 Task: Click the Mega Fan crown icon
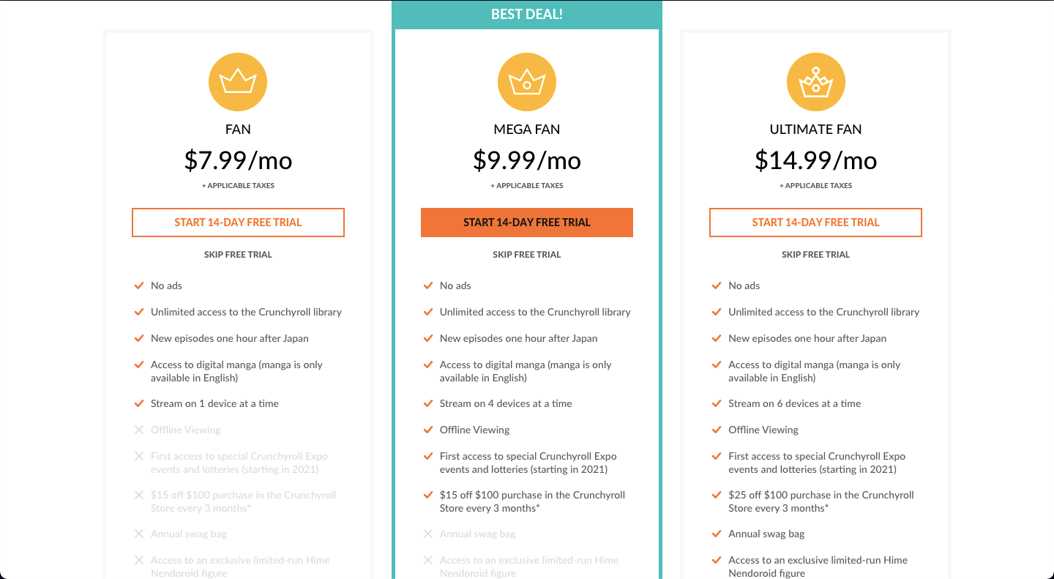(527, 82)
